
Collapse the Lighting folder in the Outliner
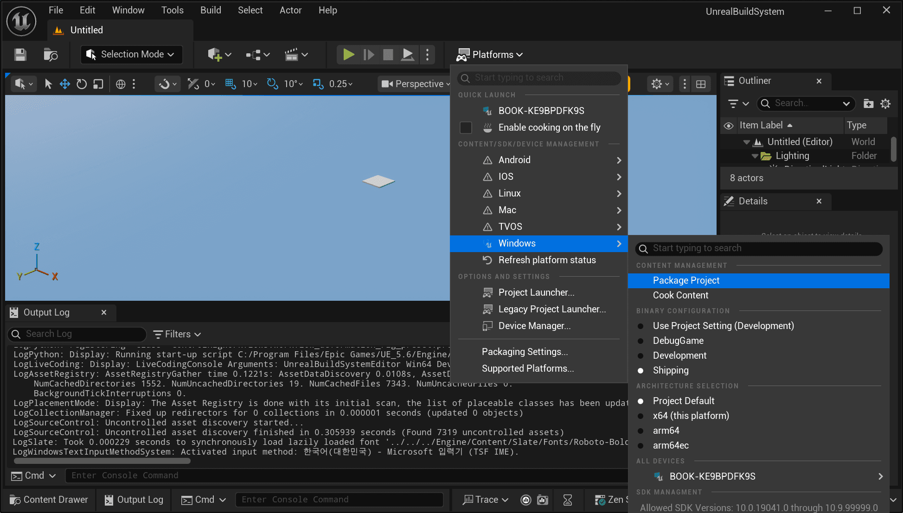point(755,156)
